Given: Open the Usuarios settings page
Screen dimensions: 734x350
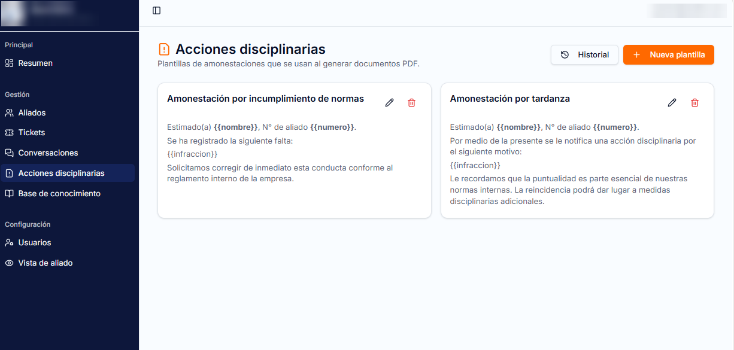Looking at the screenshot, I should (68, 242).
